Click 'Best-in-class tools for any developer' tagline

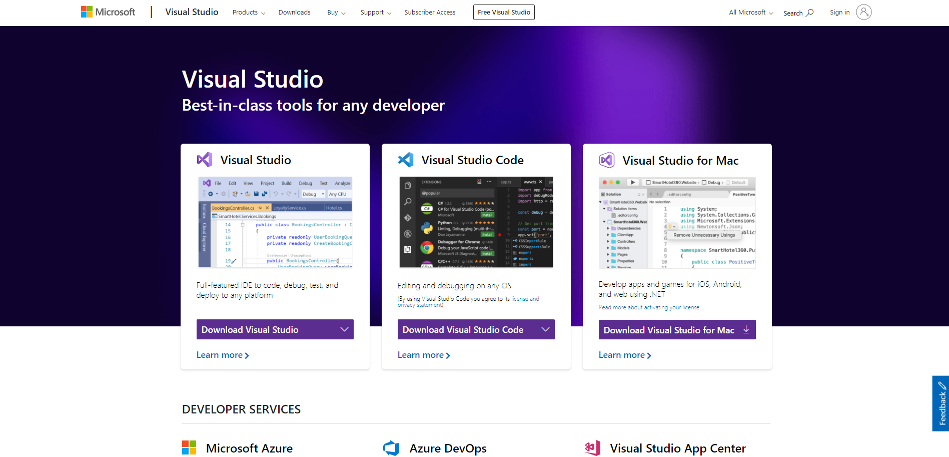coord(313,106)
